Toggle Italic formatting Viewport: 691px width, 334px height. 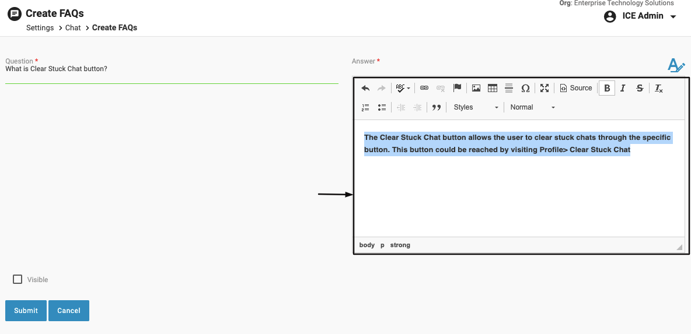coord(623,88)
